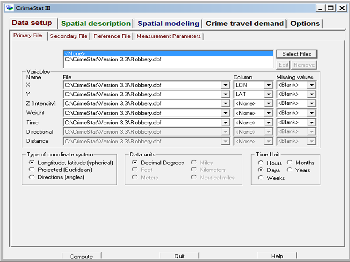Select the Data setup tab
Image resolution: width=350 pixels, height=262 pixels.
(x=32, y=23)
